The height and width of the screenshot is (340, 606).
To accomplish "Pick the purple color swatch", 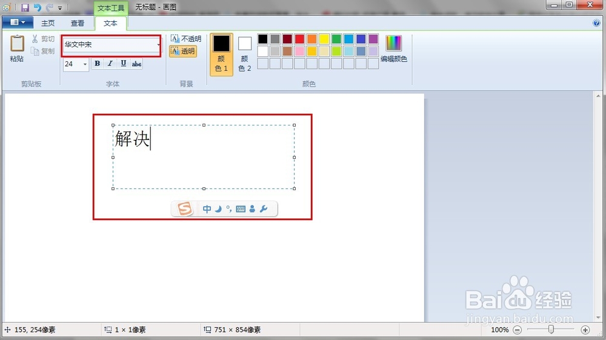I will click(373, 39).
